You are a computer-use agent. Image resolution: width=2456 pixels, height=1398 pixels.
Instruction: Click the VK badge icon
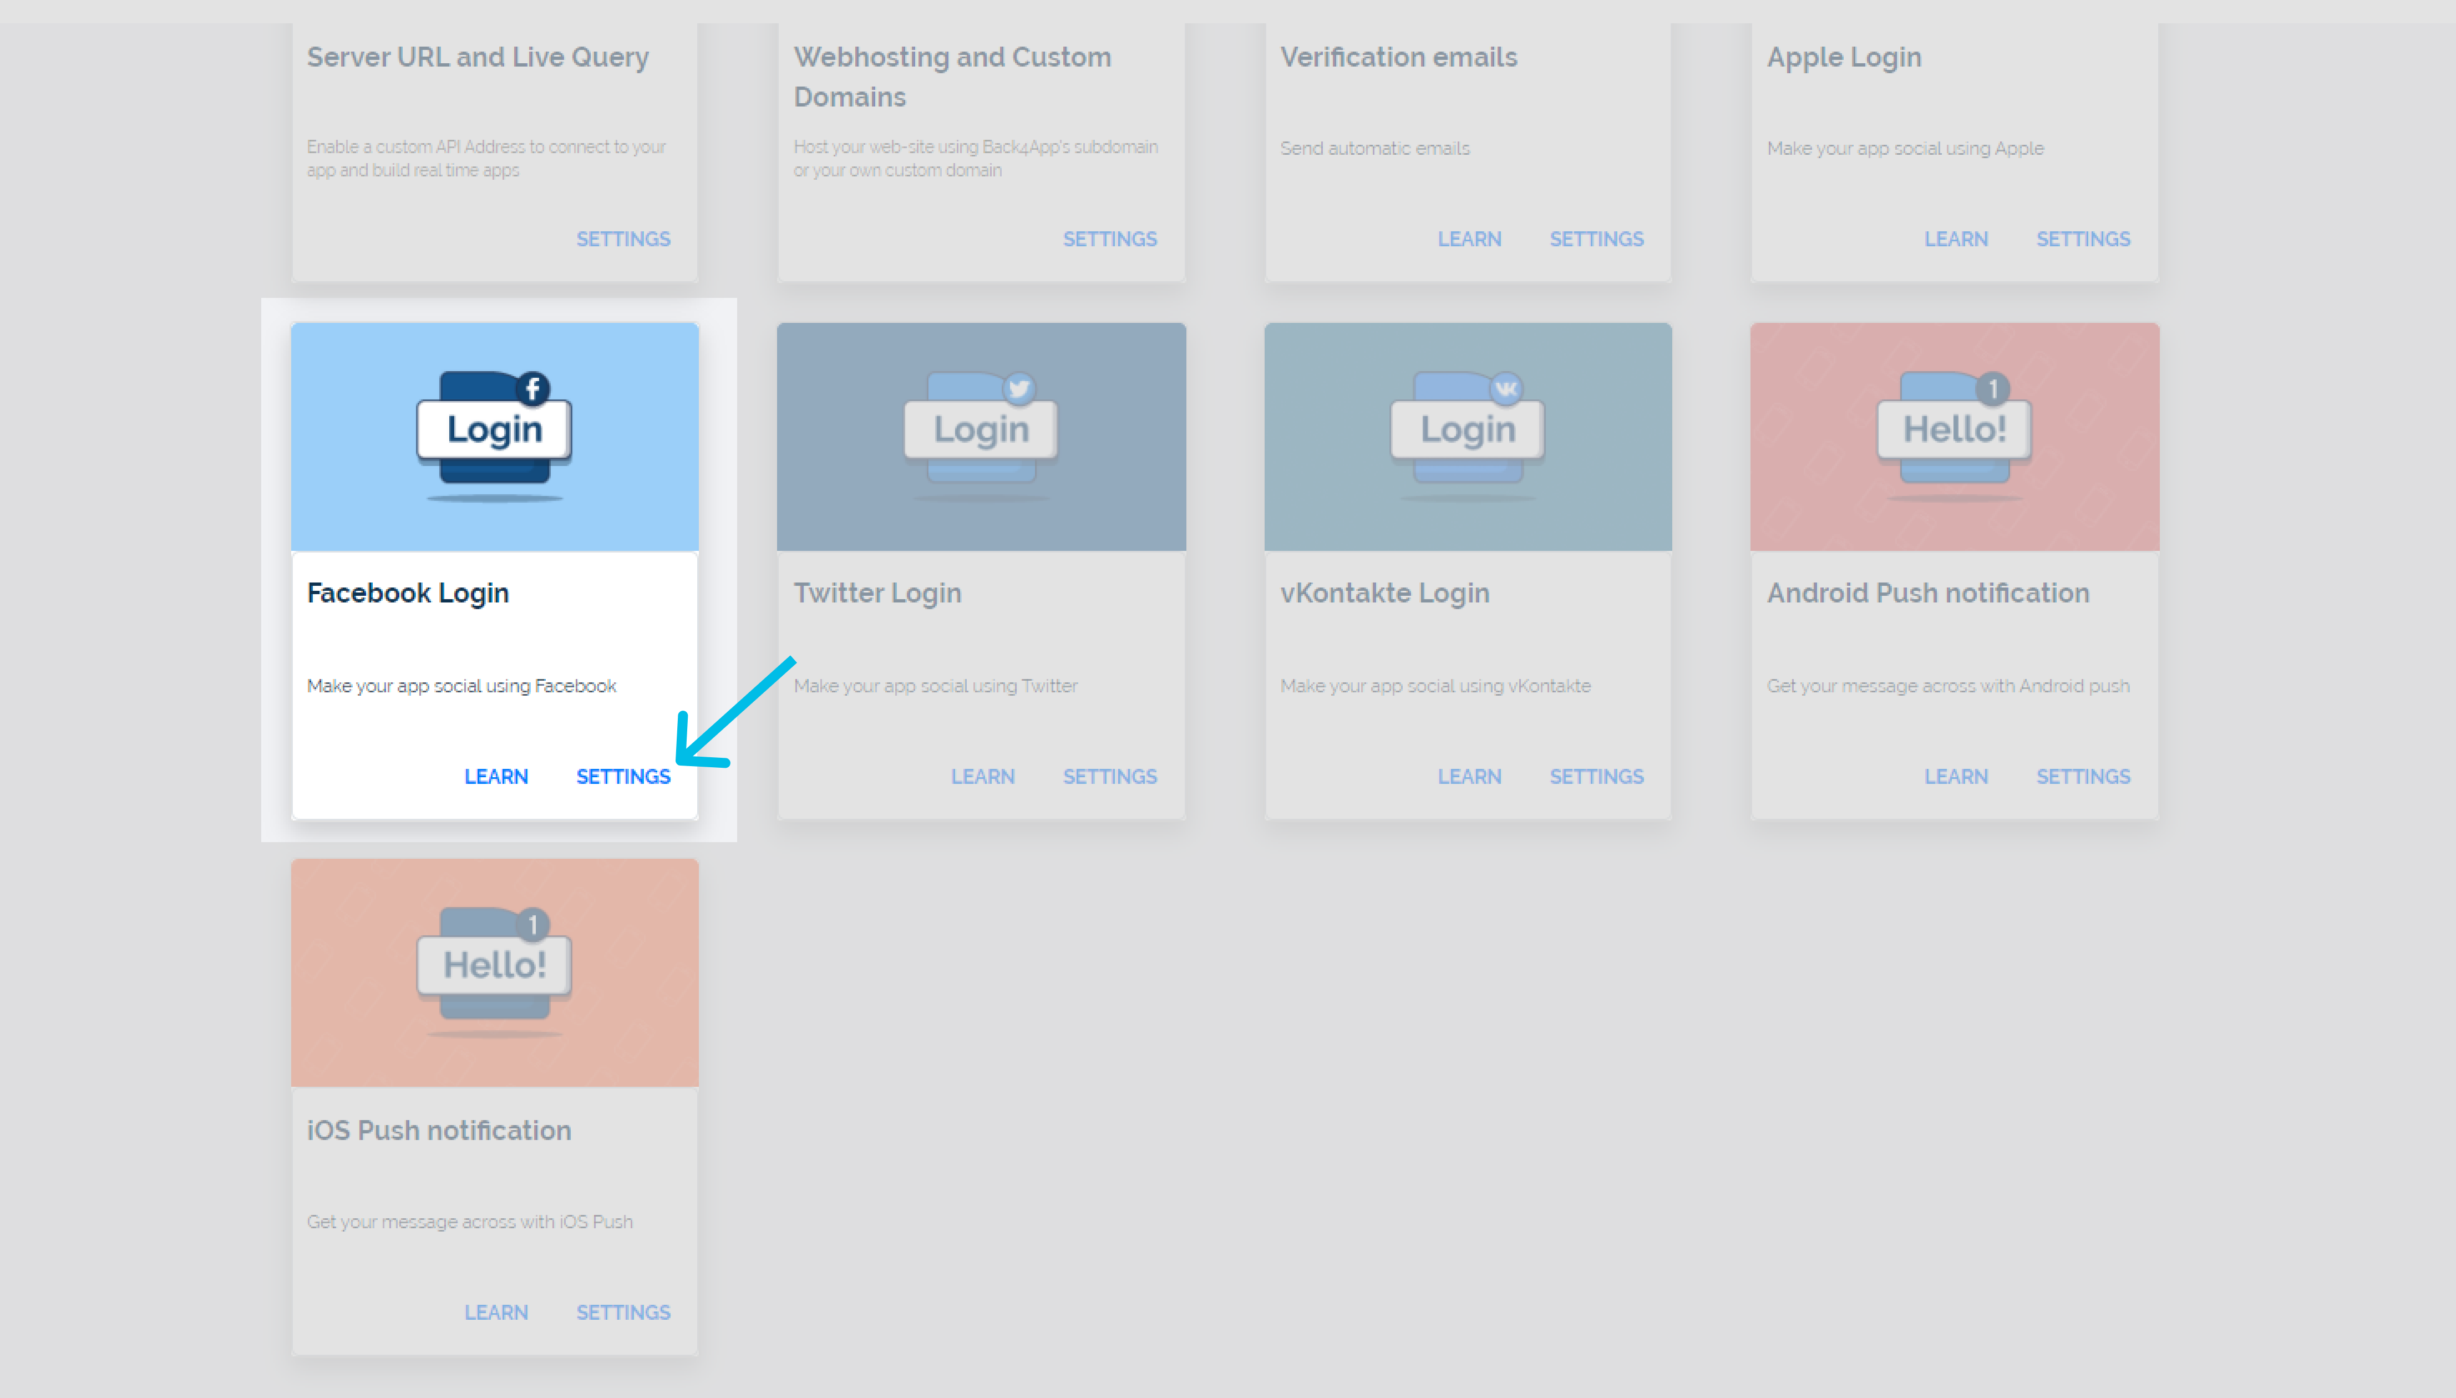pyautogui.click(x=1506, y=389)
